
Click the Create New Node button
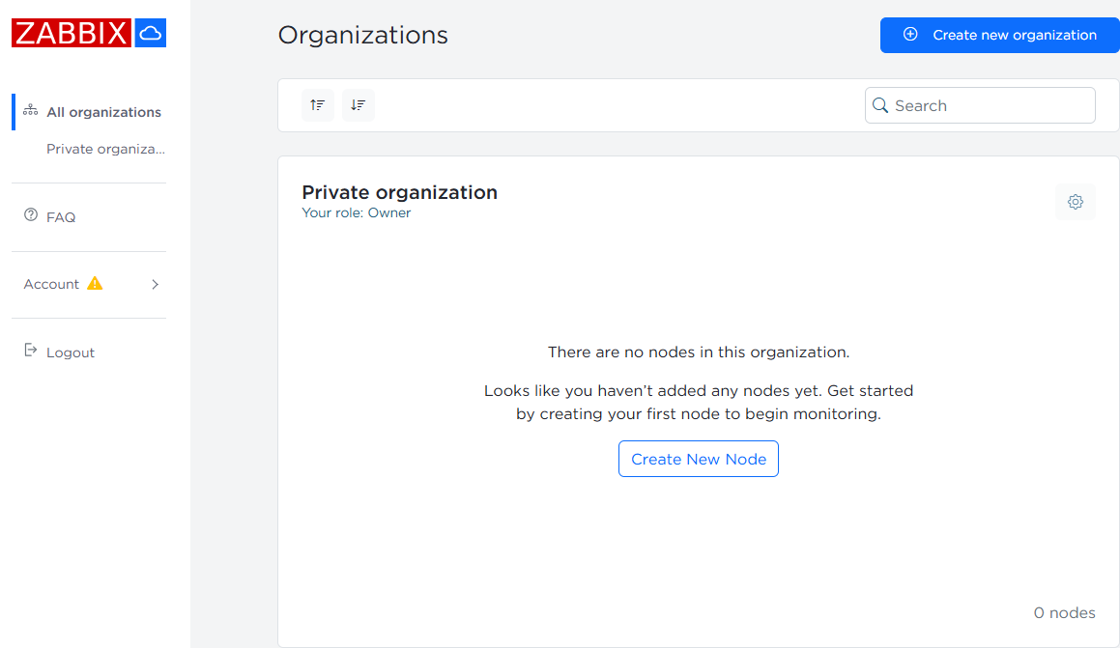698,460
